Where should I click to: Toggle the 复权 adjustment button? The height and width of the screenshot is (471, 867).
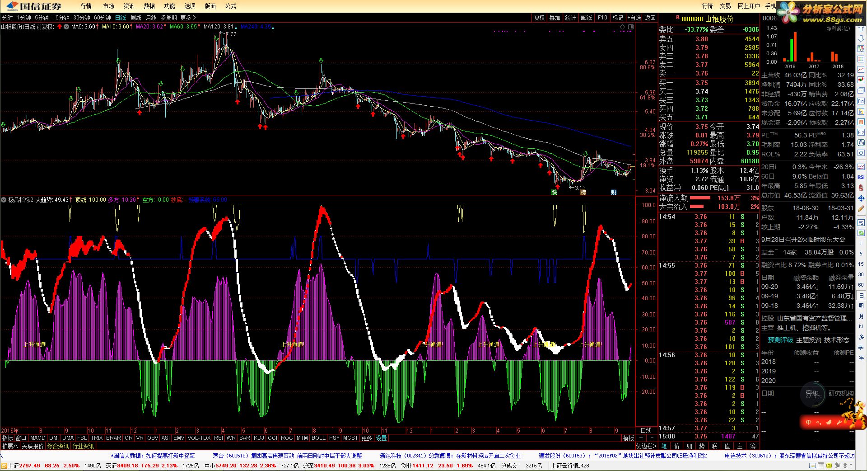coord(539,18)
